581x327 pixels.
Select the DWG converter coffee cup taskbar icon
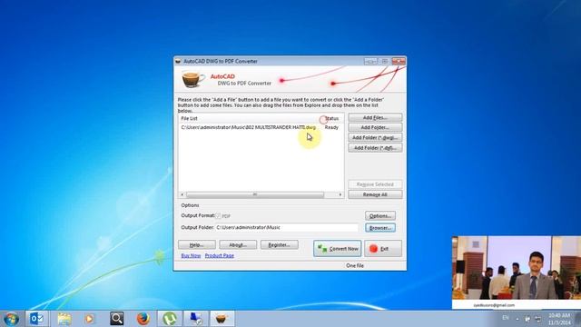pyautogui.click(x=222, y=319)
